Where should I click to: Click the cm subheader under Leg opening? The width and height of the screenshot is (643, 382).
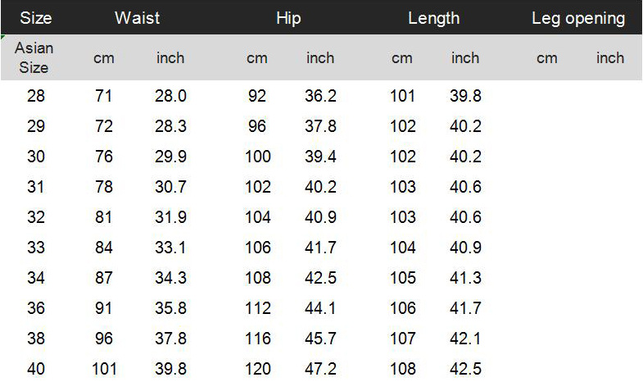coord(546,58)
